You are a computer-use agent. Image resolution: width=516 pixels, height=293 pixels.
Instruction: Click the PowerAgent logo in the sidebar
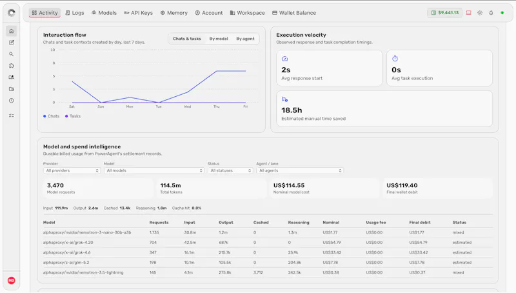12,12
